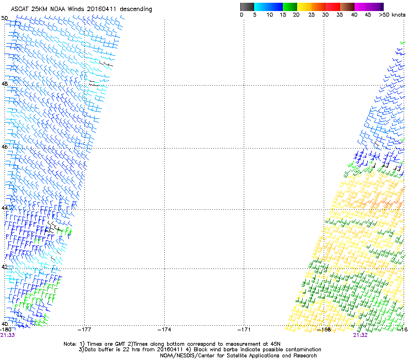The width and height of the screenshot is (408, 359).
Task: Click the longitude label "-168"
Action: click(x=324, y=330)
